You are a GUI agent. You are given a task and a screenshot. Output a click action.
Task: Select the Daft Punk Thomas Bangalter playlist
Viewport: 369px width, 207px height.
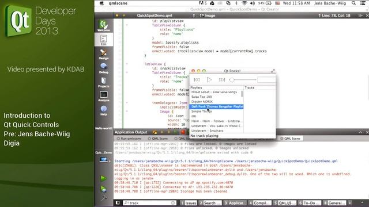pyautogui.click(x=216, y=106)
